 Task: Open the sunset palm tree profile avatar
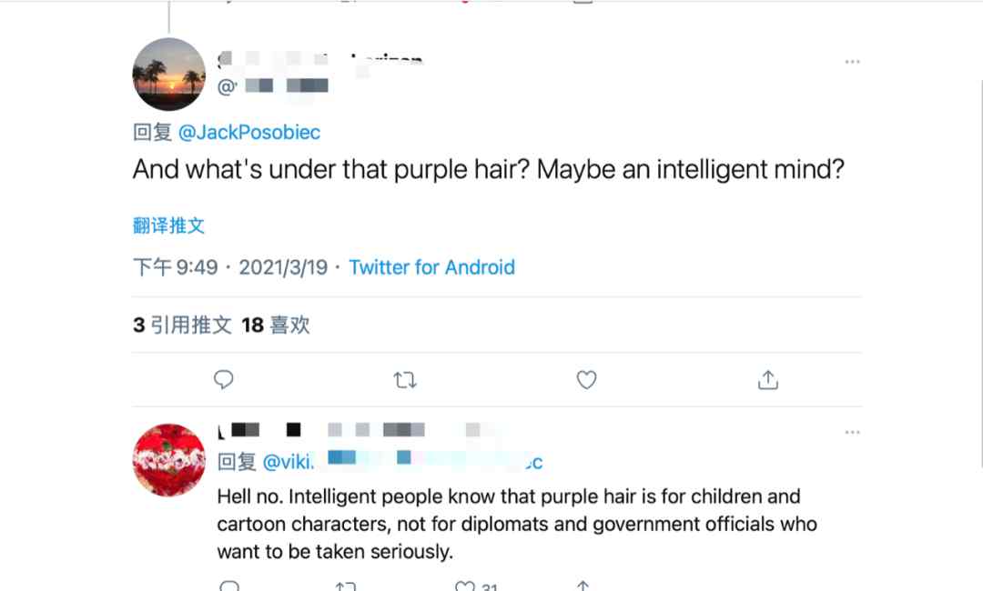click(169, 75)
